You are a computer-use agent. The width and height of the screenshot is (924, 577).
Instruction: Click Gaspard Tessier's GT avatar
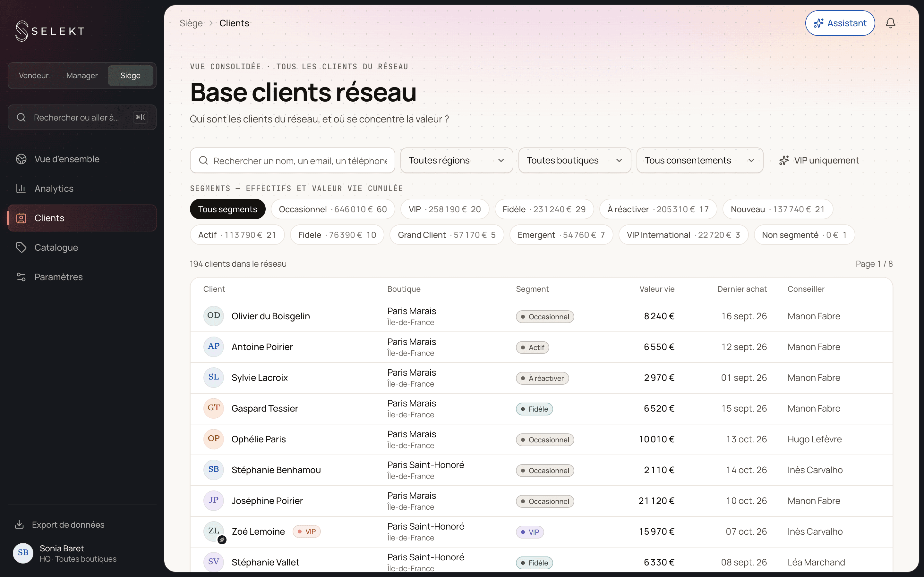click(213, 408)
